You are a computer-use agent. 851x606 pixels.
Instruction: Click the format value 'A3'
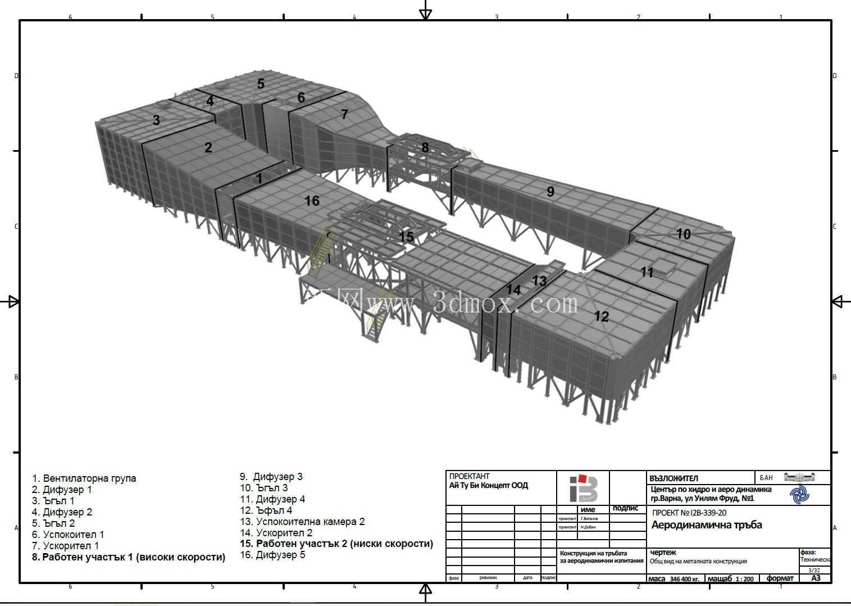[816, 578]
